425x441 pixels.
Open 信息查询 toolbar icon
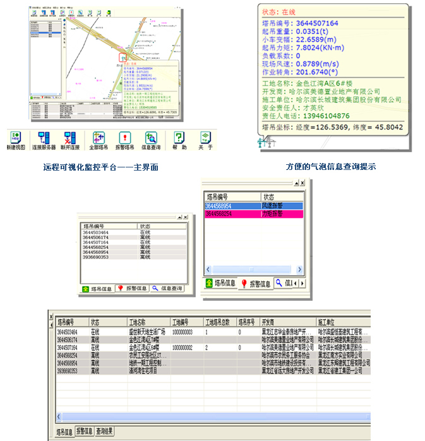coord(151,140)
